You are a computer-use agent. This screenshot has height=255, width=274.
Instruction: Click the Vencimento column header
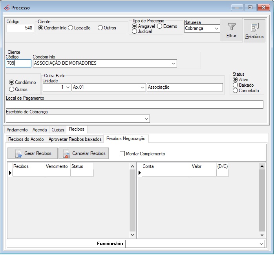pos(57,166)
